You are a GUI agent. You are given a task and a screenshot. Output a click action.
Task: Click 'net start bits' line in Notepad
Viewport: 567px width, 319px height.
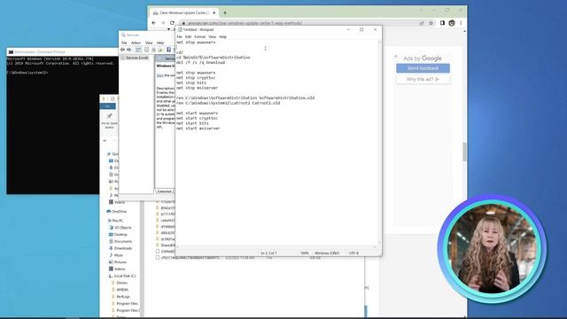tap(192, 123)
